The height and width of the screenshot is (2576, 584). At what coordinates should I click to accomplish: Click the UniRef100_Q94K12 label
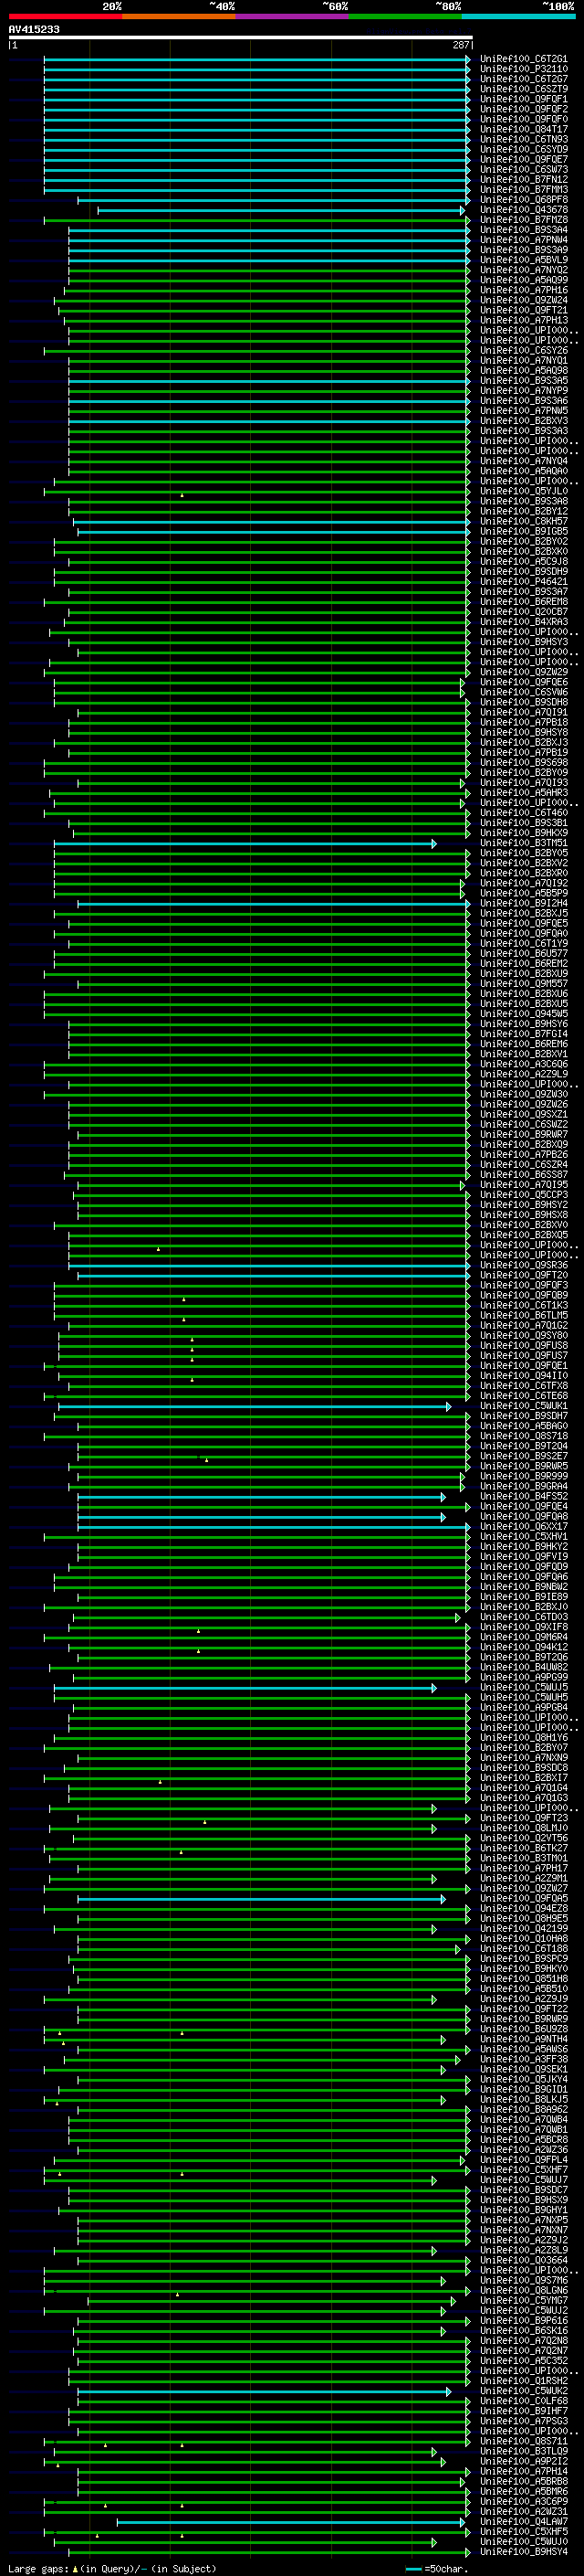524,1647
